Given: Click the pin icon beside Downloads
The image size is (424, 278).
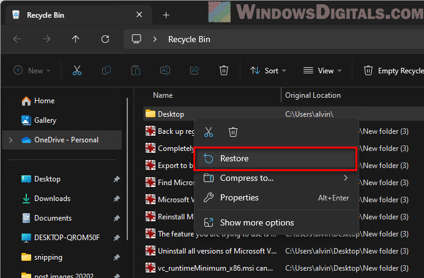Looking at the screenshot, I should pos(116,199).
